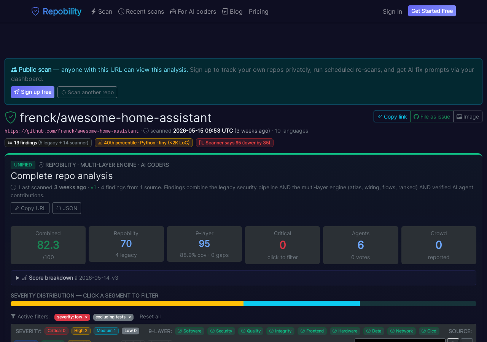Toggle the Integrity layer filter
The image size is (487, 342).
click(x=280, y=331)
